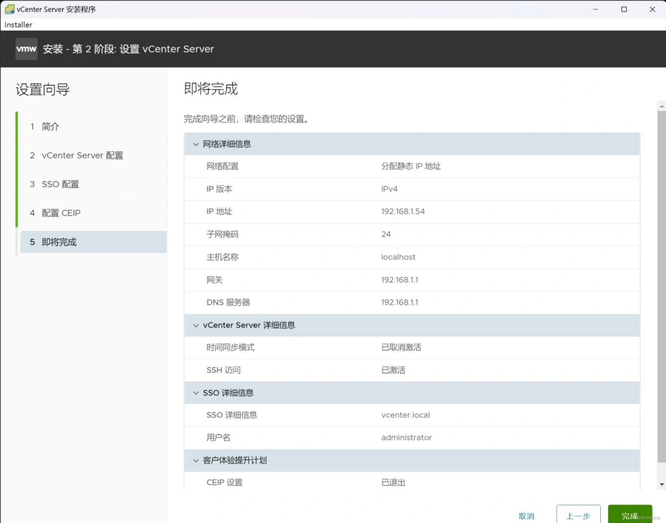Viewport: 666px width, 523px height.
Task: Click the 网关 value 192.168.1.1
Action: [x=399, y=280]
